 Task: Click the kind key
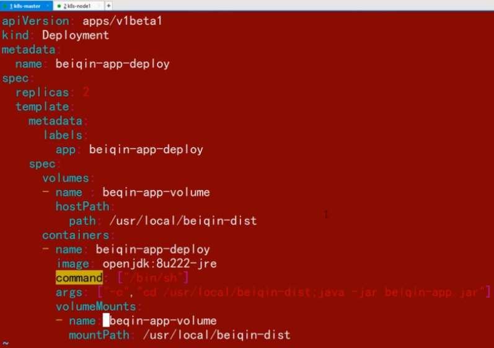pyautogui.click(x=15, y=35)
